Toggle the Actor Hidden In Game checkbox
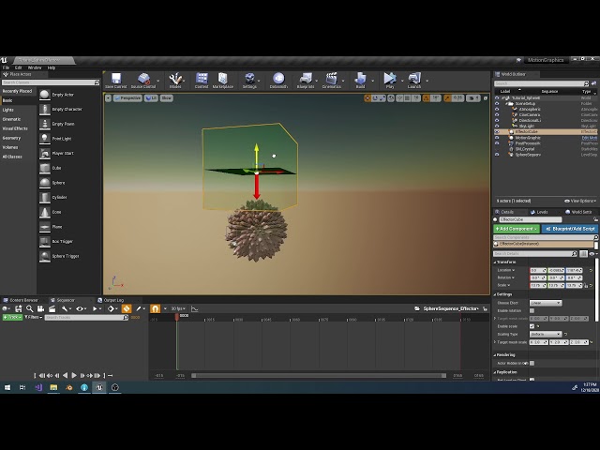The image size is (600, 450). coord(532,363)
